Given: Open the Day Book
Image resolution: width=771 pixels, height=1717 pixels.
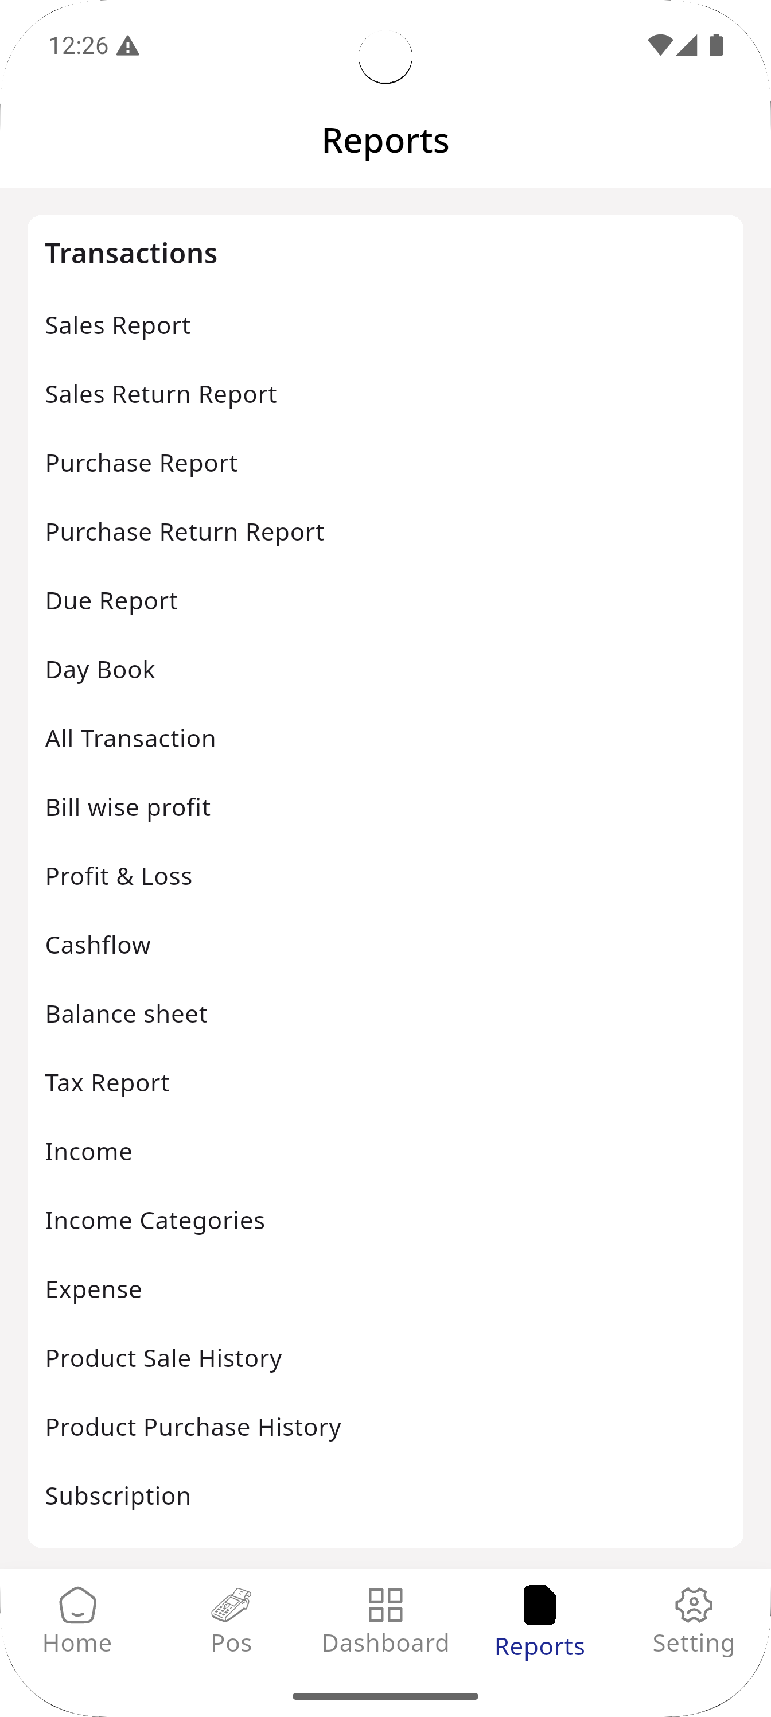Looking at the screenshot, I should click(x=100, y=670).
